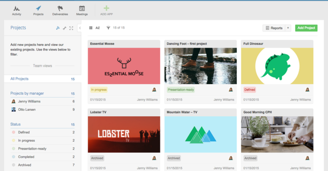
Task: Open the Activity app
Action: [x=16, y=11]
